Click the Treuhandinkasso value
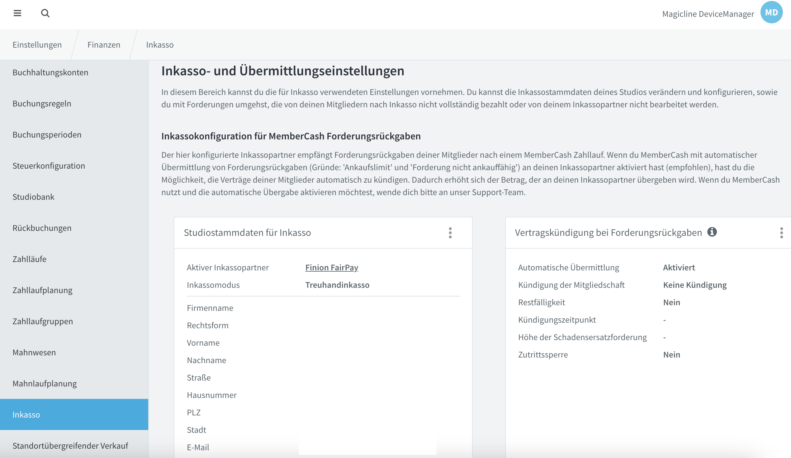The width and height of the screenshot is (791, 458). click(338, 285)
